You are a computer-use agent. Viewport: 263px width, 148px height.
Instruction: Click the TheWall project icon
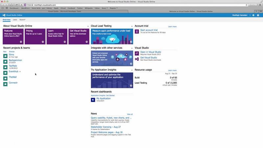[5, 78]
